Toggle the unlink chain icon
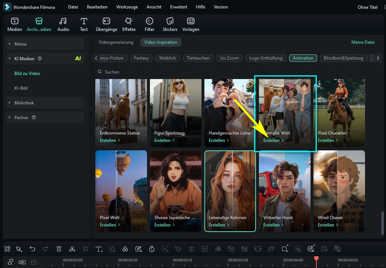 [x=10, y=262]
